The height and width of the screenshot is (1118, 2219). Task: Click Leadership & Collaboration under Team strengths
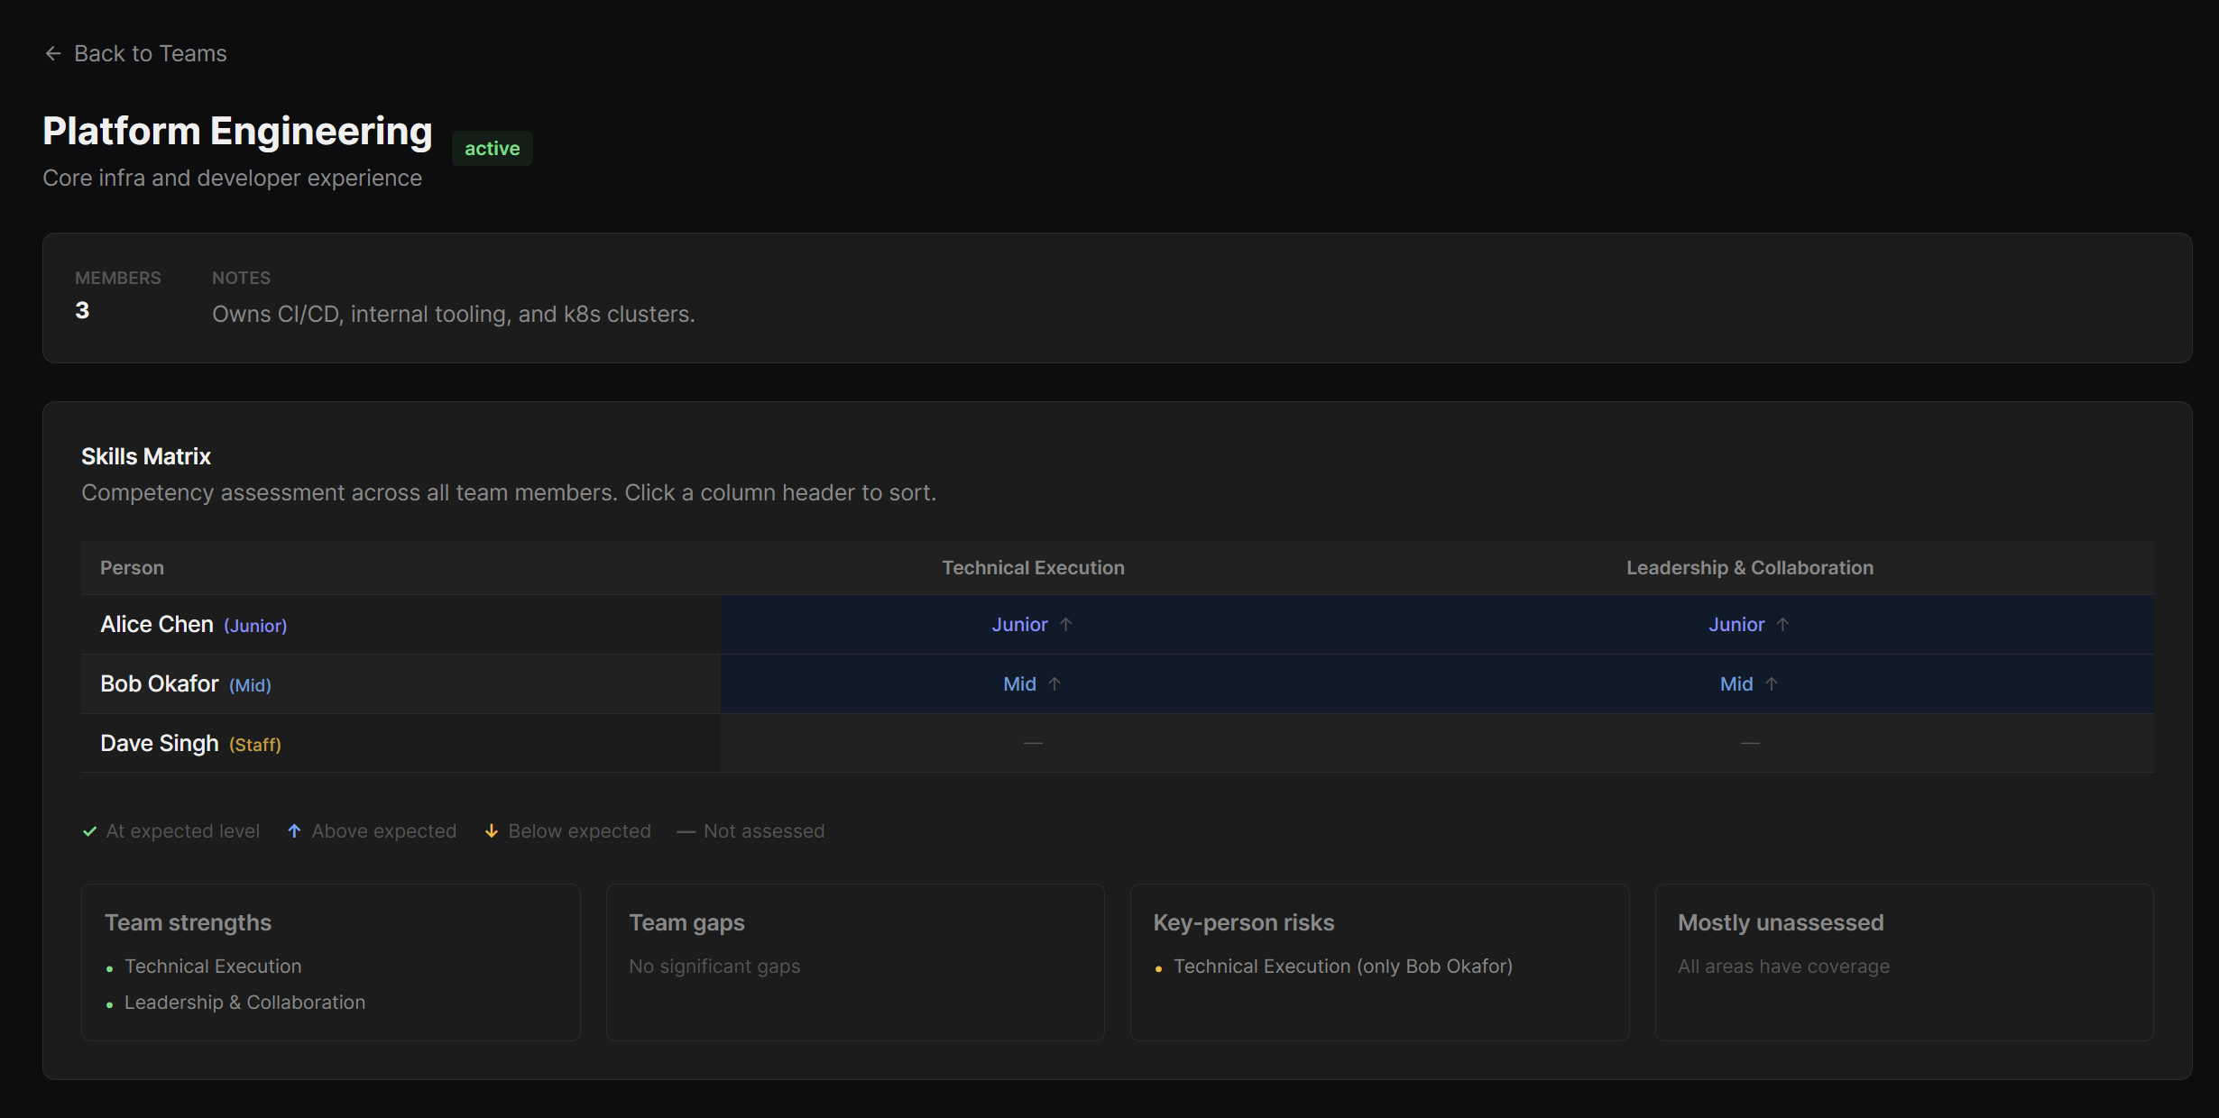[x=245, y=1003]
